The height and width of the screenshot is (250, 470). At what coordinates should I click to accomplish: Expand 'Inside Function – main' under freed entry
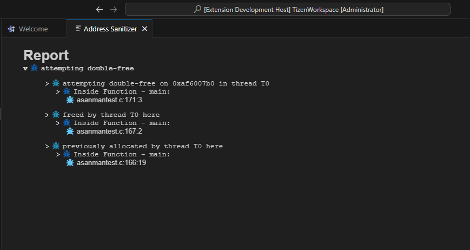pos(58,123)
